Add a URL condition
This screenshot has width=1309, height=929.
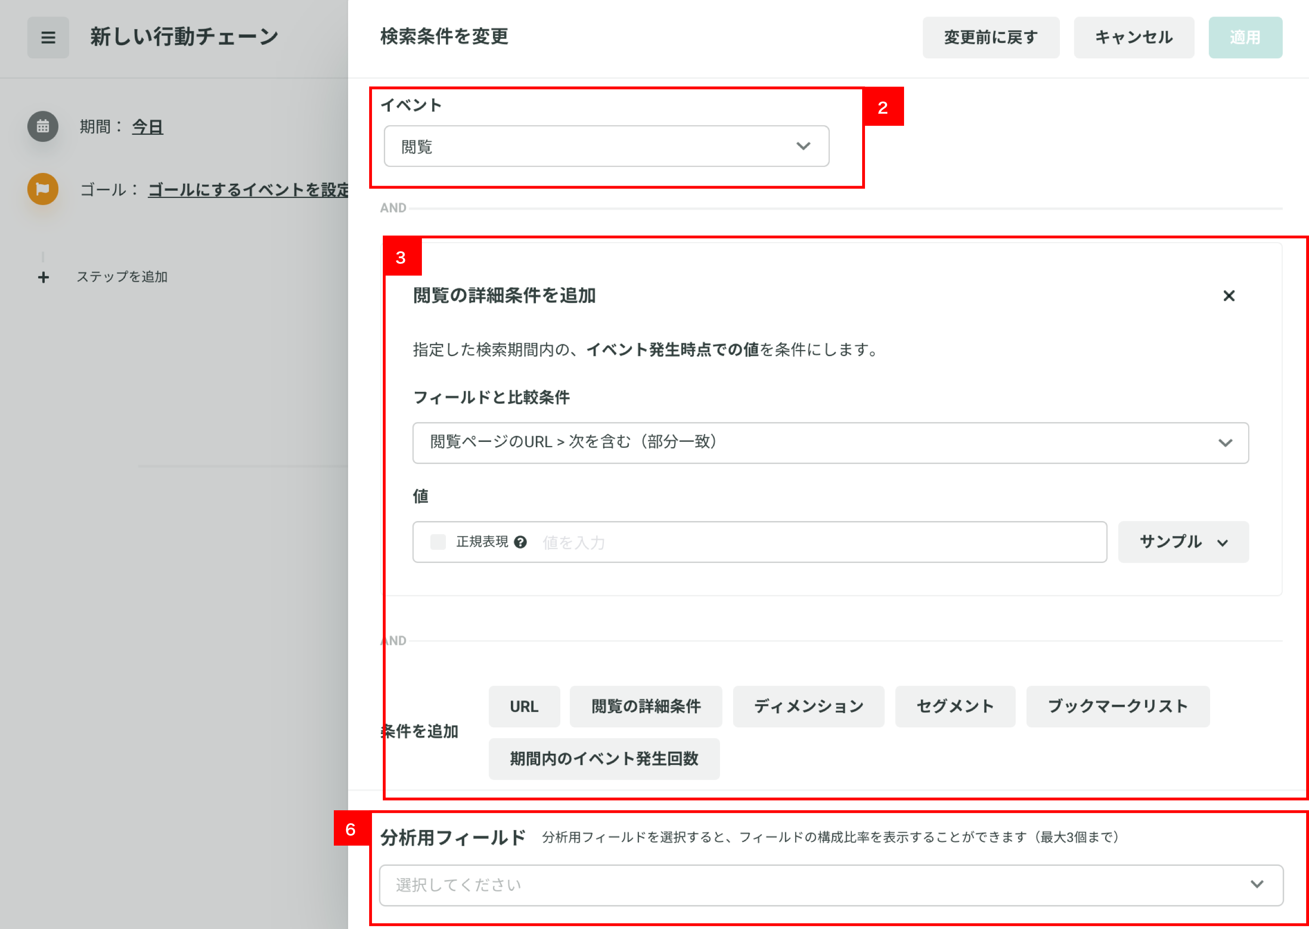524,707
